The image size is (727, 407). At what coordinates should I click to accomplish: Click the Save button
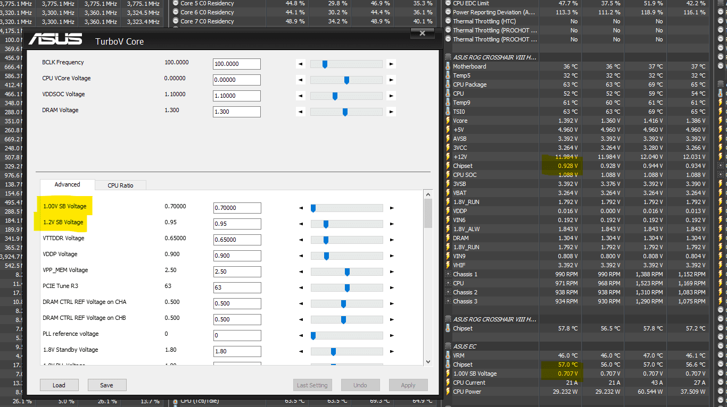106,385
